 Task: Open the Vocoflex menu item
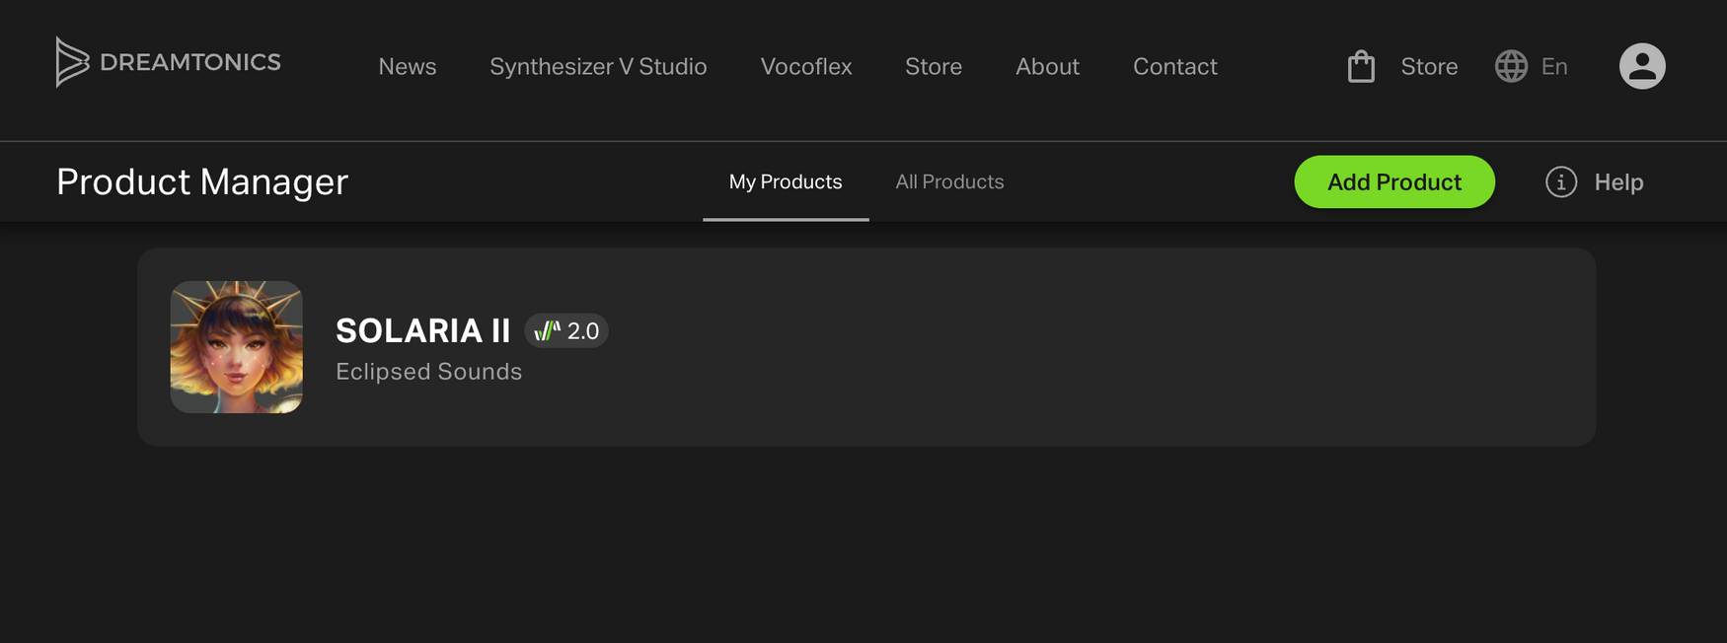806,66
